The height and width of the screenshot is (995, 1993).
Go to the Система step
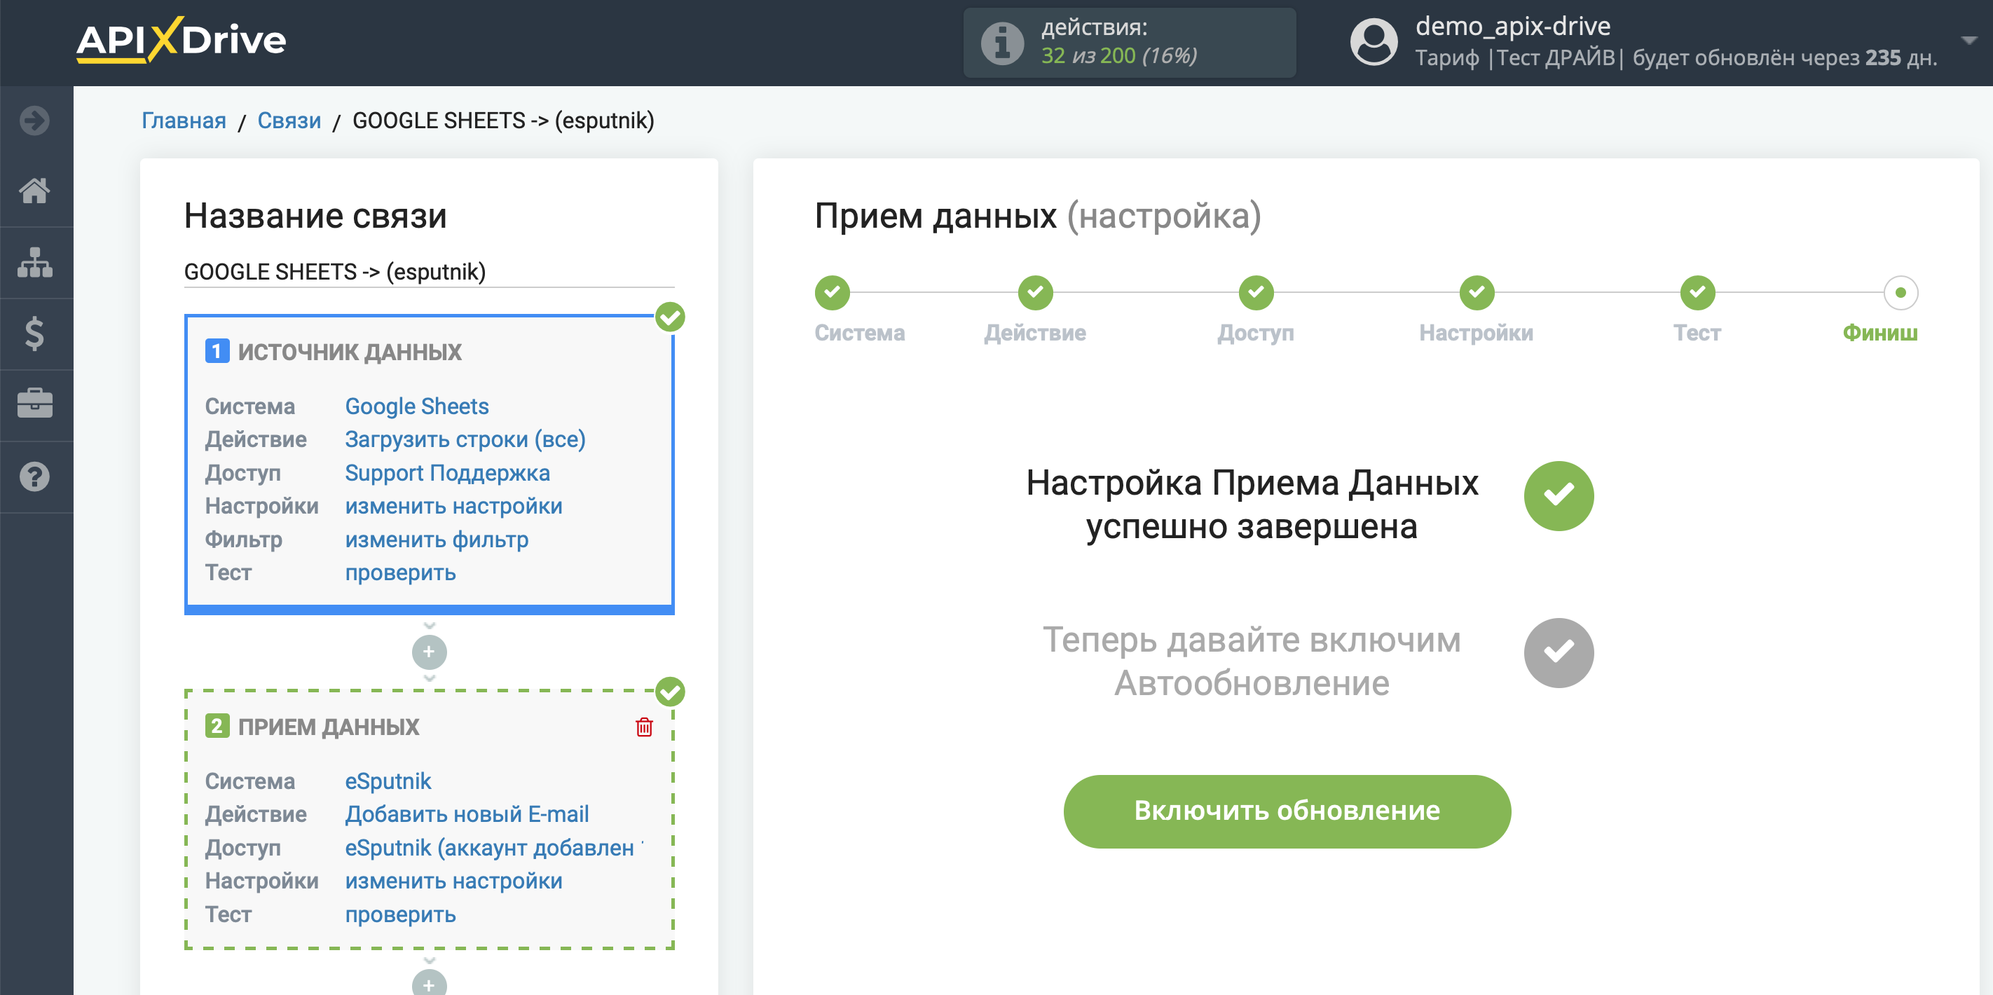833,292
